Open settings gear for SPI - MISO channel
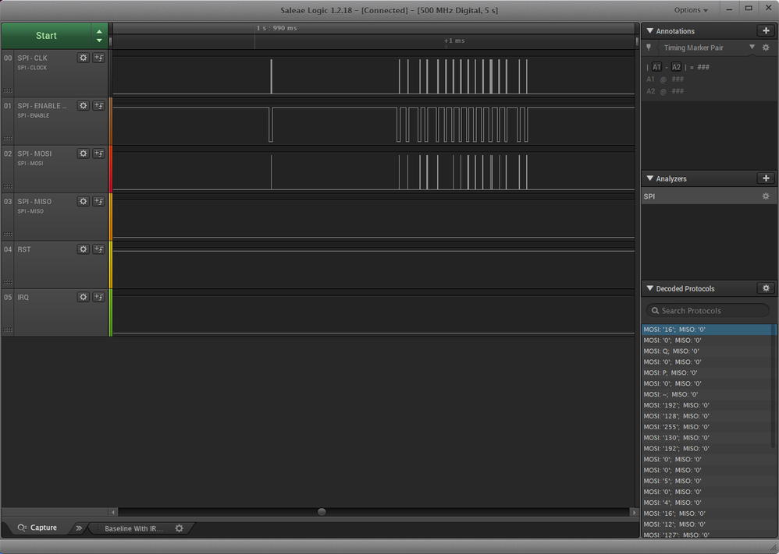The height and width of the screenshot is (554, 779). [83, 201]
